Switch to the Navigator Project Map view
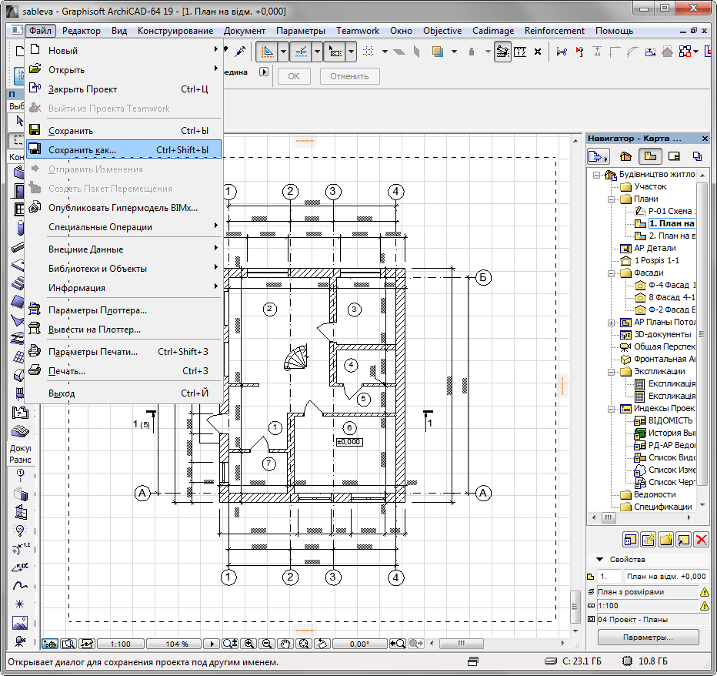 [625, 156]
